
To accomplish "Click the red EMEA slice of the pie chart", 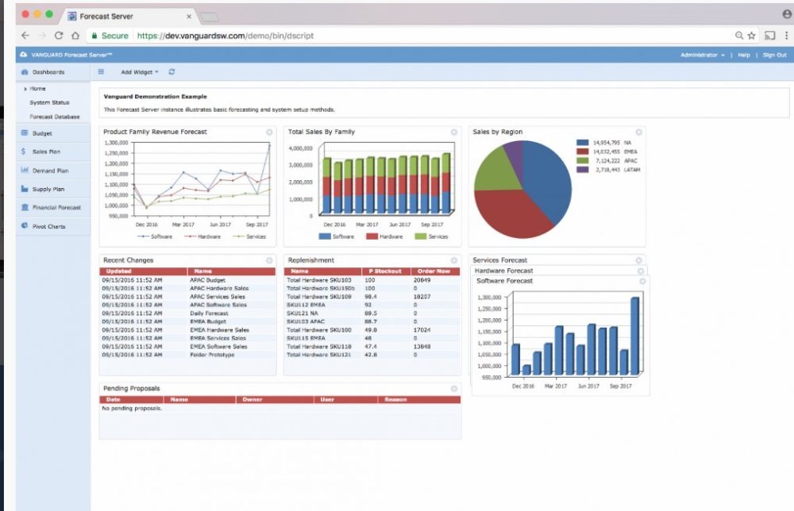I will pos(511,215).
